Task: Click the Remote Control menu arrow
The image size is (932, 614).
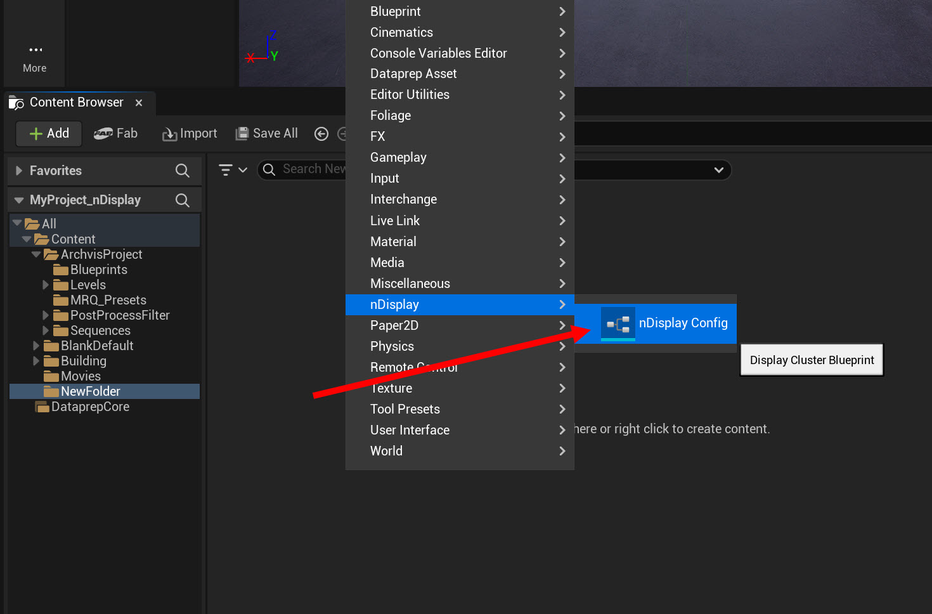Action: point(562,367)
